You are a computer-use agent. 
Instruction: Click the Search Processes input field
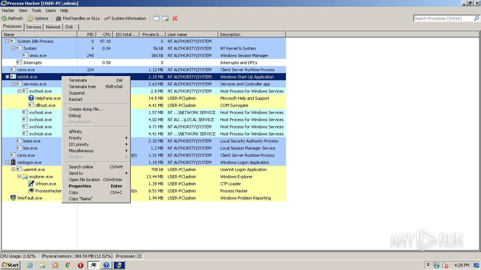coord(443,18)
